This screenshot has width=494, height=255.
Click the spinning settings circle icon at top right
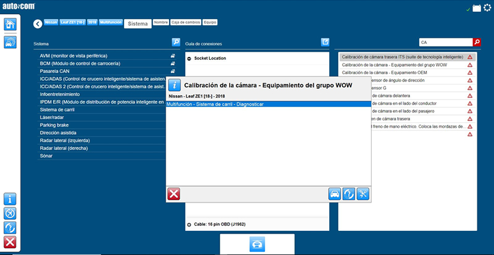pyautogui.click(x=487, y=7)
